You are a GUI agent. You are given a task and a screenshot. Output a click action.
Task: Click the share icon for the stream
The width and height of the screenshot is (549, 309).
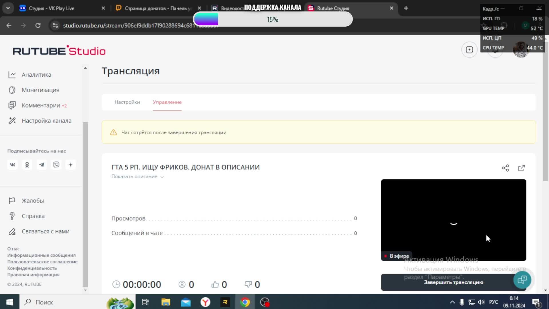tap(505, 168)
